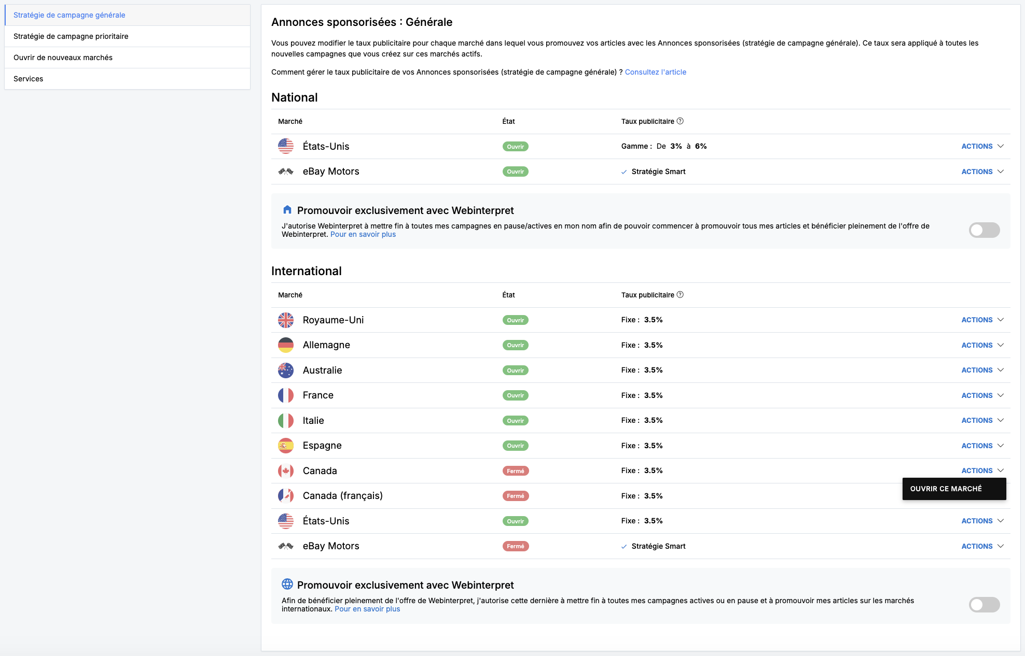This screenshot has height=656, width=1025.
Task: Click the eBay Motors flags icon in International
Action: point(286,546)
